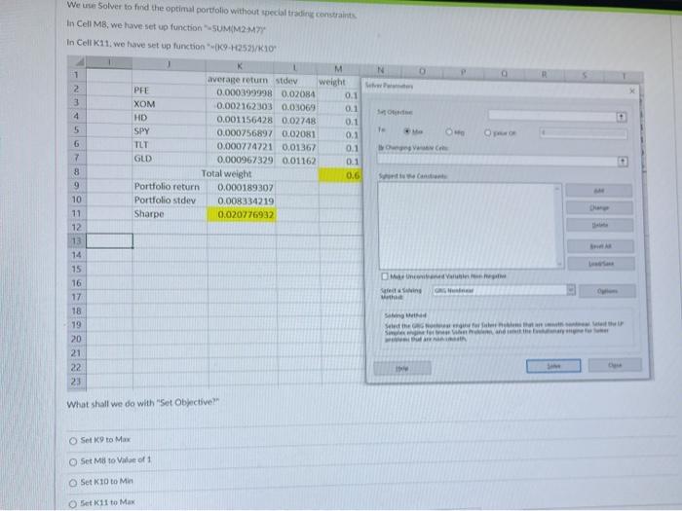This screenshot has height=511, width=682.
Task: Select the TLT ticker cell
Action: click(x=169, y=145)
